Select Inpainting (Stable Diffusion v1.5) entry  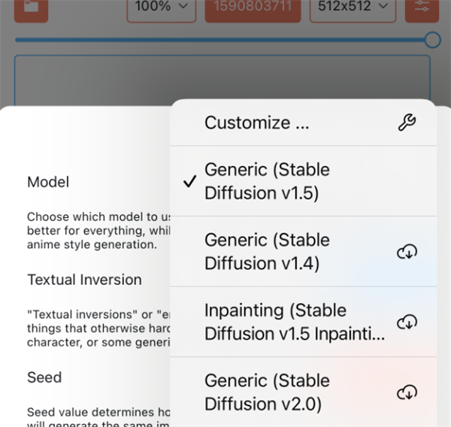[293, 322]
